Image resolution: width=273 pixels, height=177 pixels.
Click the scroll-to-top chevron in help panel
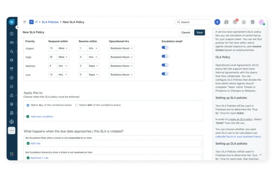coord(260,155)
